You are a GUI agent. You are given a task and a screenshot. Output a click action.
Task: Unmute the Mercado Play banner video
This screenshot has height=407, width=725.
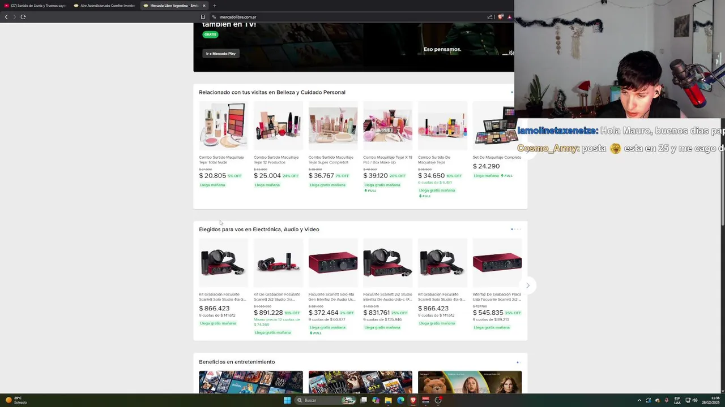511,53
